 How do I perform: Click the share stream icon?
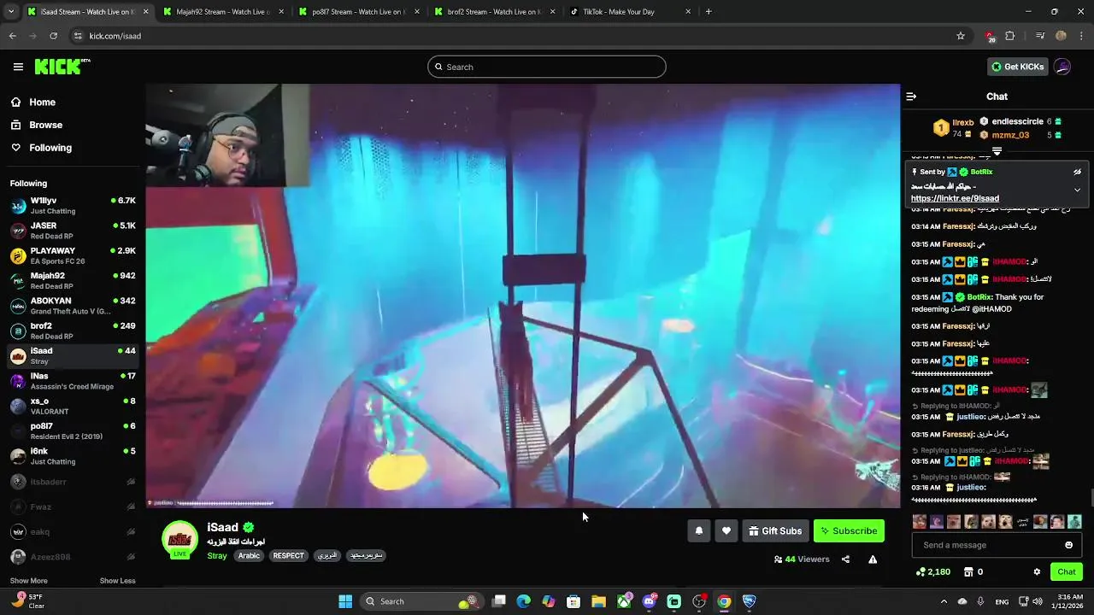click(x=845, y=559)
